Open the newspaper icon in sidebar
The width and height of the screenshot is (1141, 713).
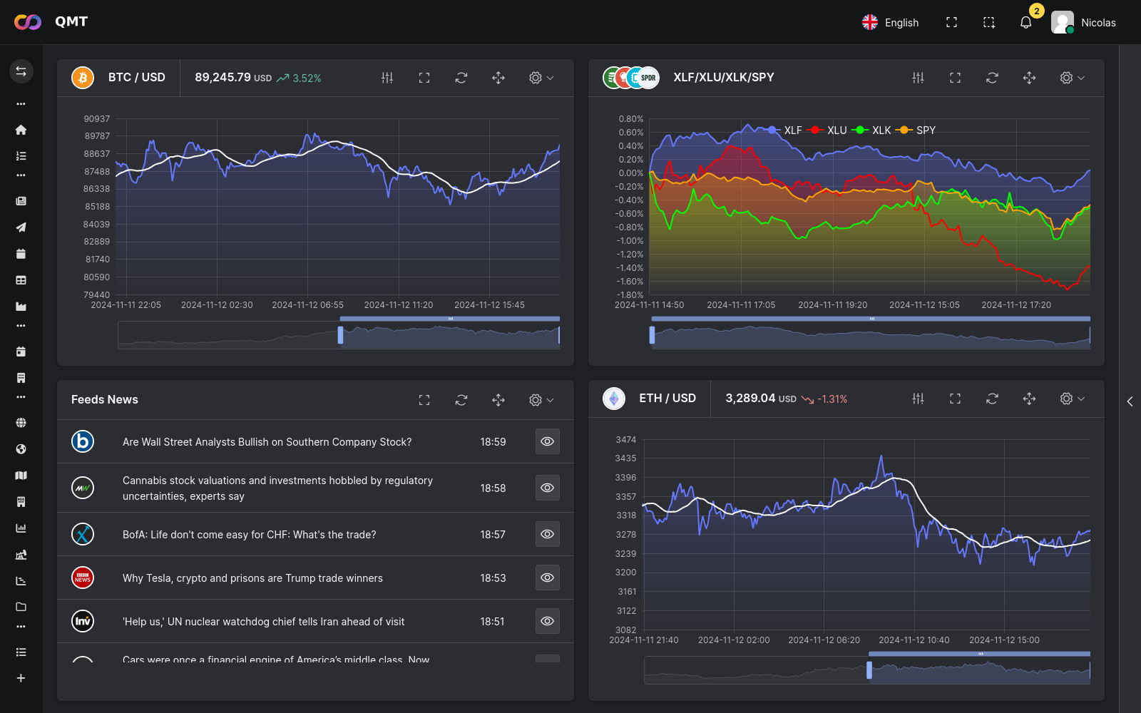[21, 201]
